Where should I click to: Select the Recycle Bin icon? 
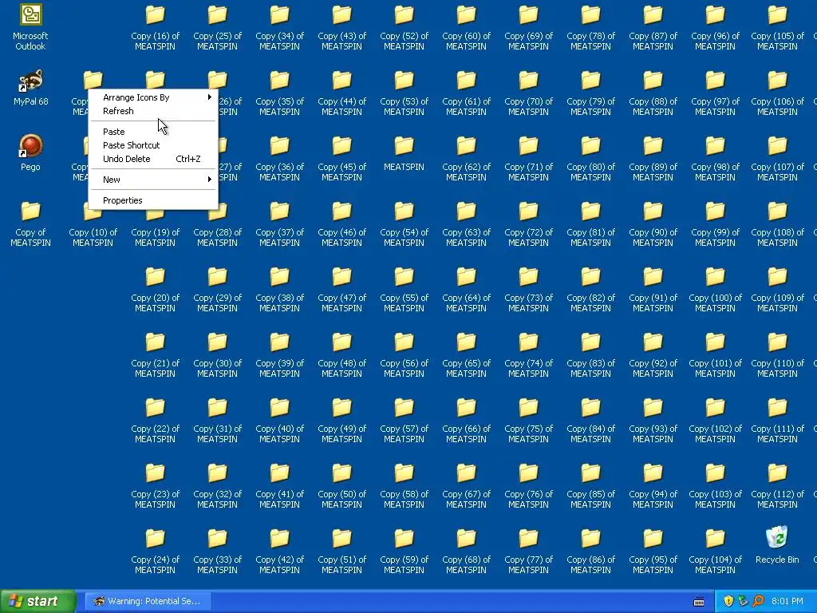point(777,545)
